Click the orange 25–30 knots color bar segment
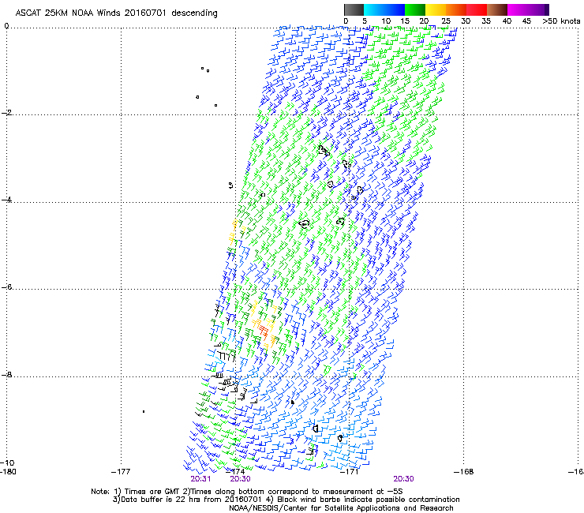This screenshot has width=584, height=513. (456, 9)
